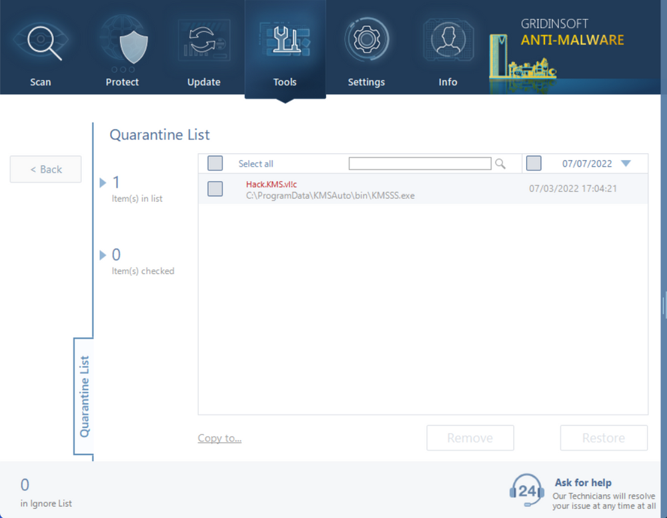Click the Copy to... link
The image size is (667, 518).
tap(219, 438)
